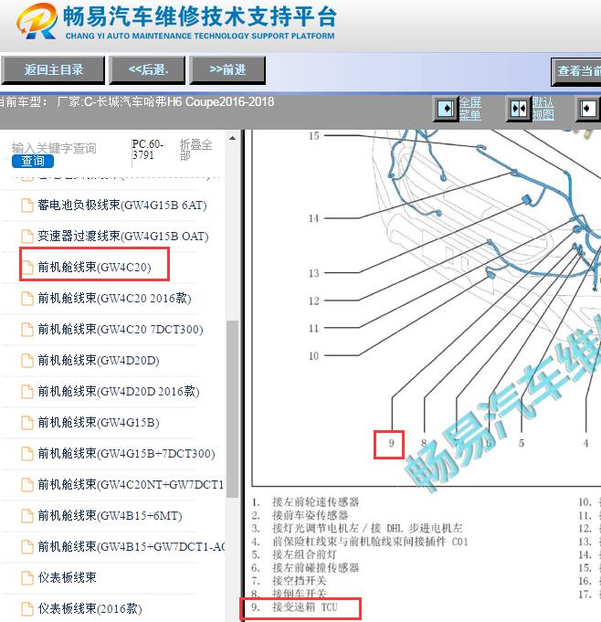Screen dimensions: 601x622
Task: Click legend line 6. 接左前碰撞传感器
Action: tap(305, 567)
